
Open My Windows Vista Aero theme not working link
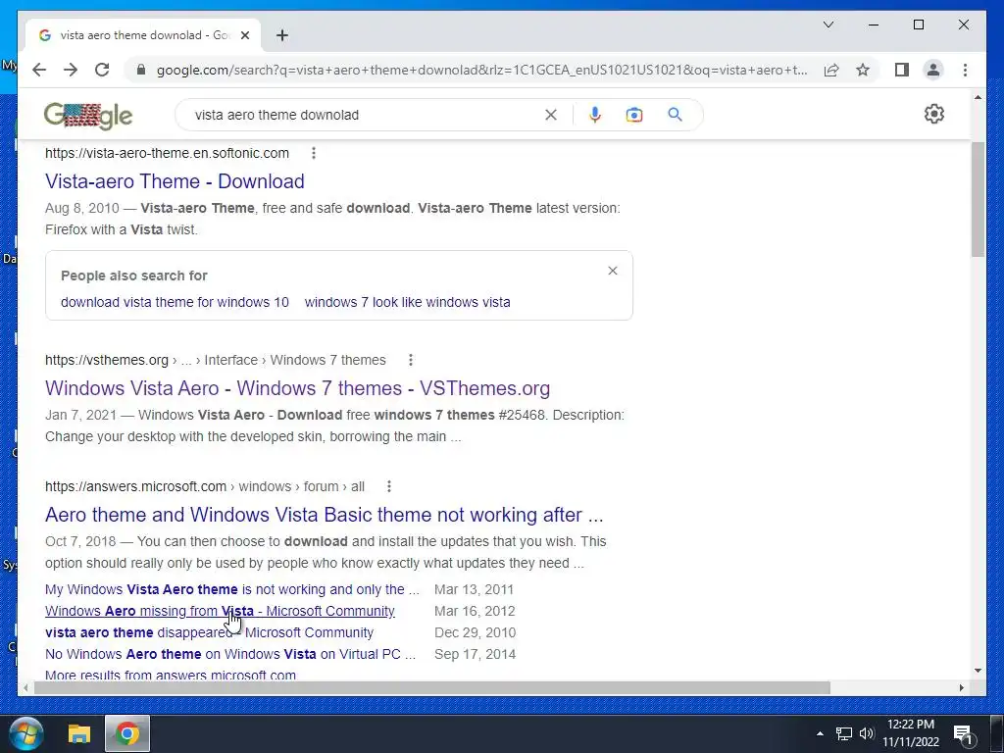click(x=231, y=589)
